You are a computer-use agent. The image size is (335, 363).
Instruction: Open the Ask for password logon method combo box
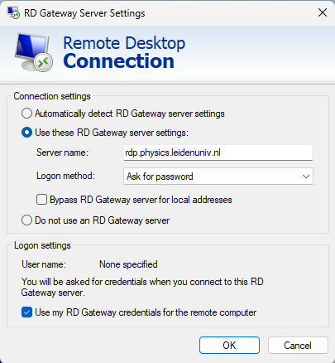[x=218, y=177]
